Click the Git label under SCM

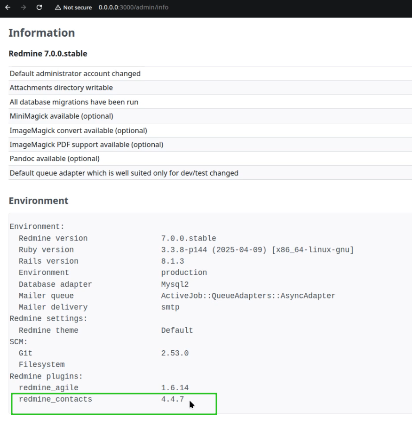coord(25,353)
